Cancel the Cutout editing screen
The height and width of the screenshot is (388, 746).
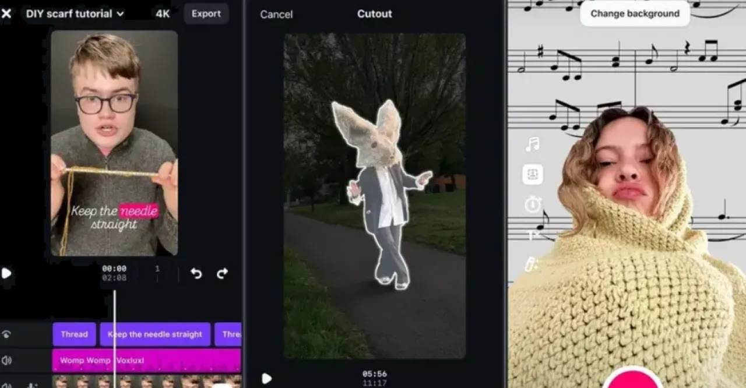click(x=276, y=14)
